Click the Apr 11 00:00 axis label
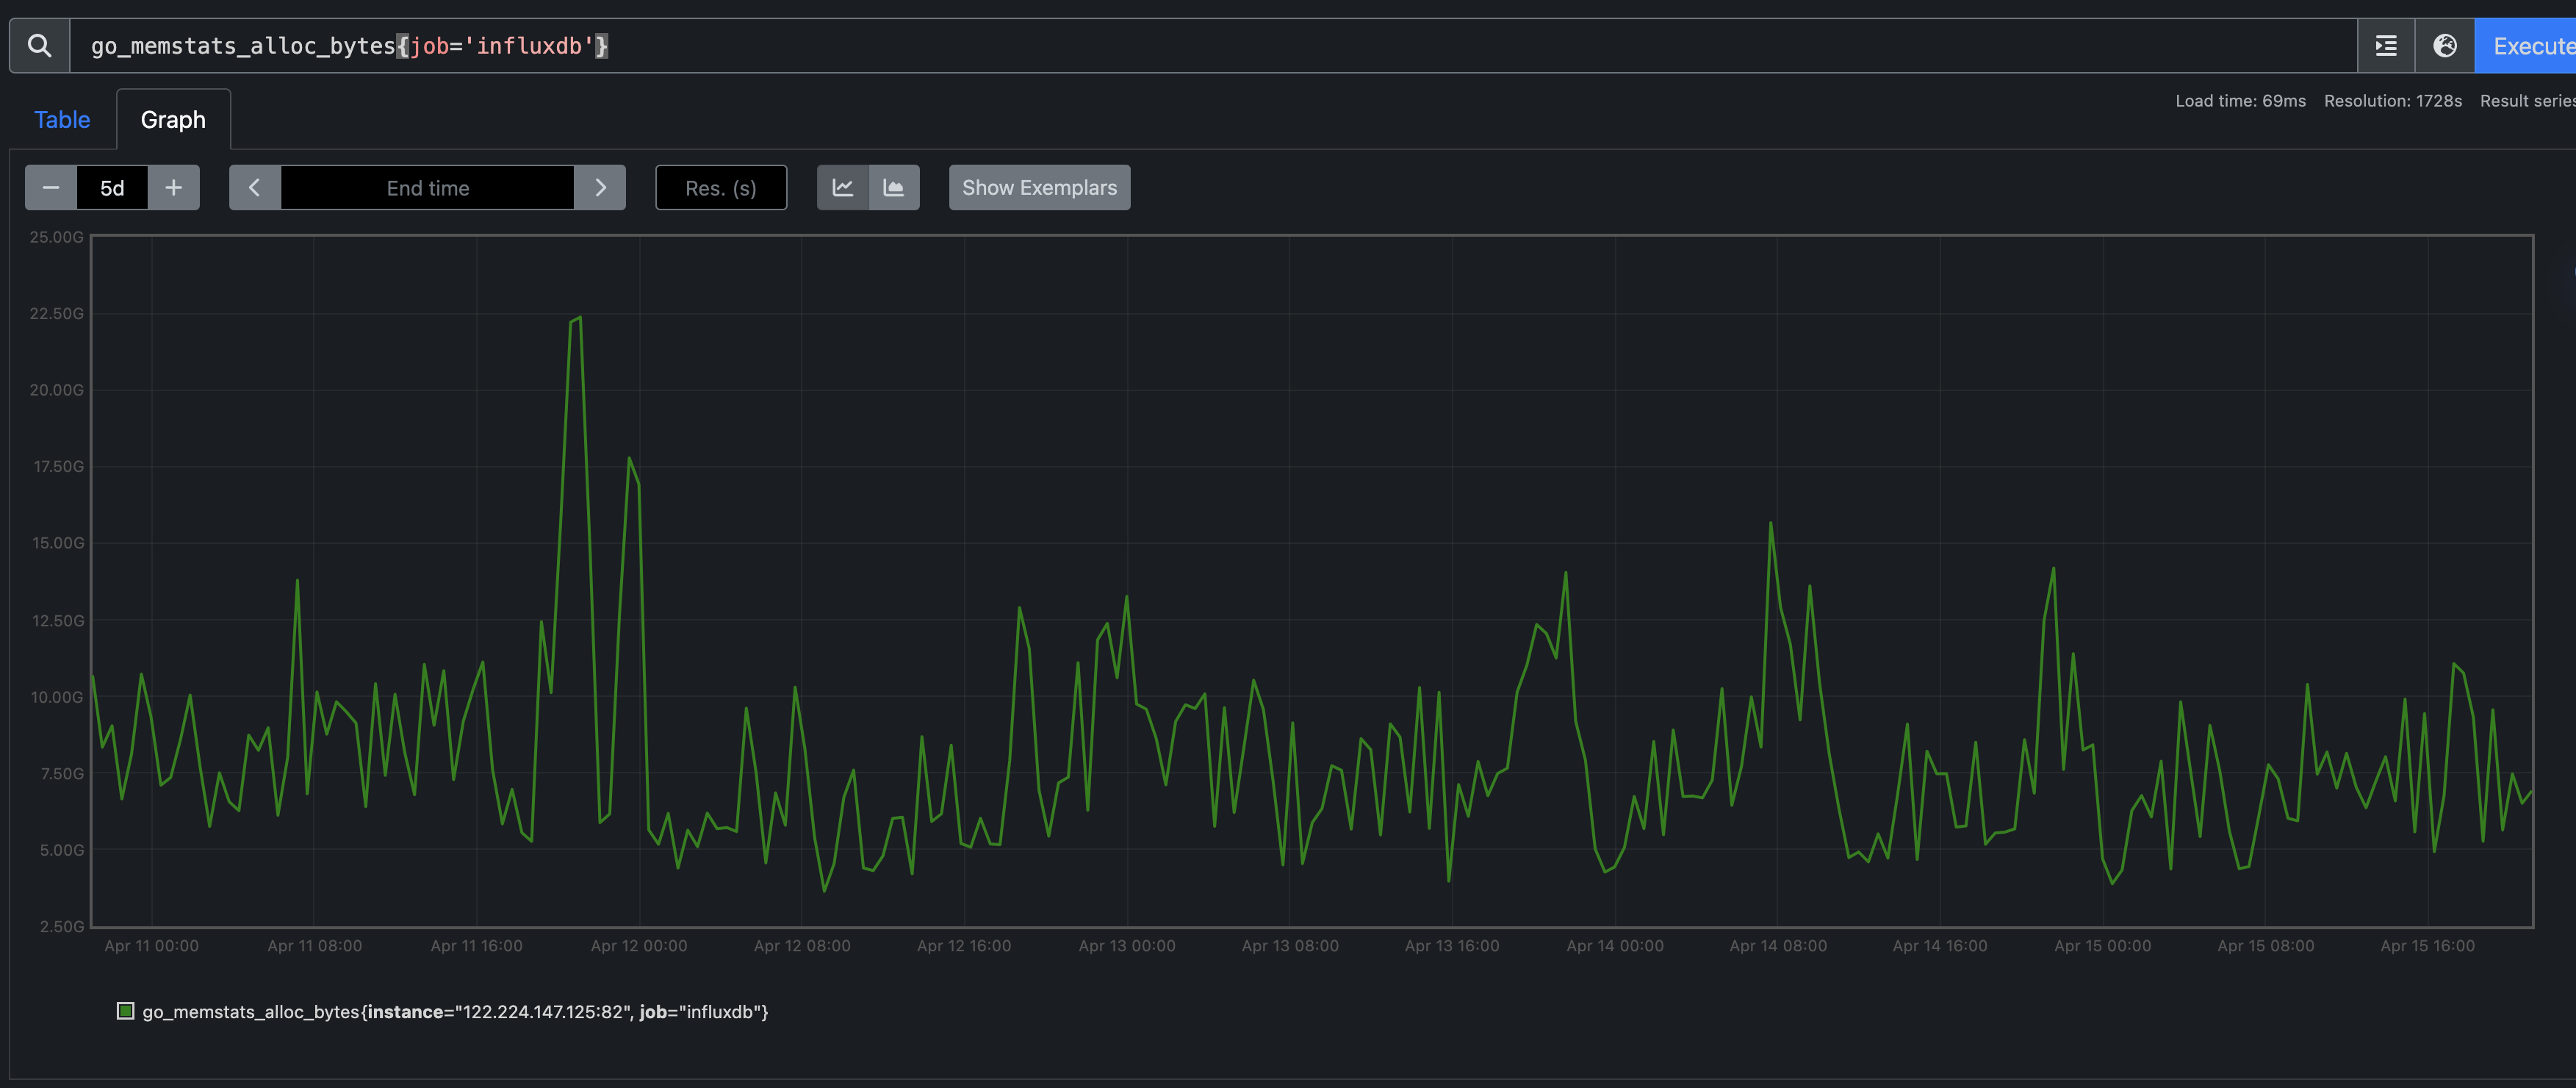 [152, 946]
